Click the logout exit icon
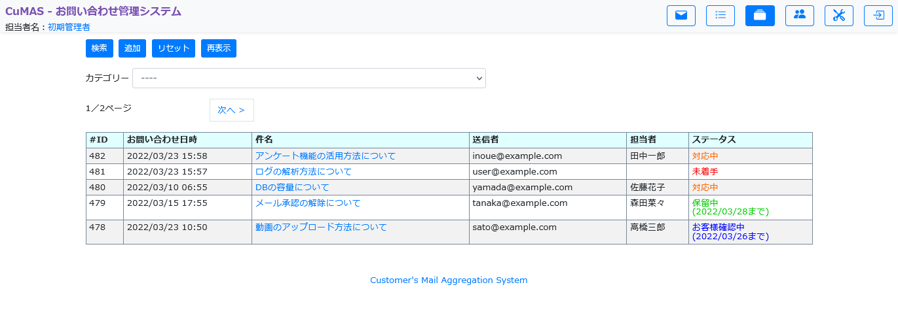The image size is (898, 336). pyautogui.click(x=878, y=16)
